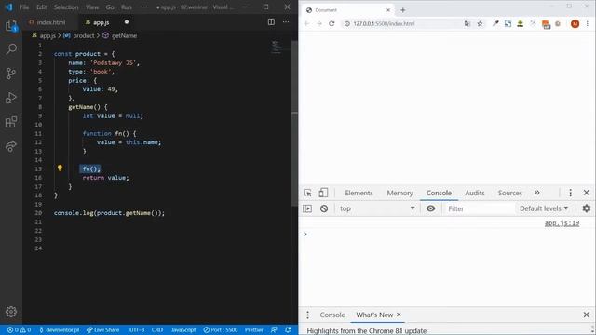Open the Explorer view in VS Code
This screenshot has width=596, height=335.
[x=11, y=26]
